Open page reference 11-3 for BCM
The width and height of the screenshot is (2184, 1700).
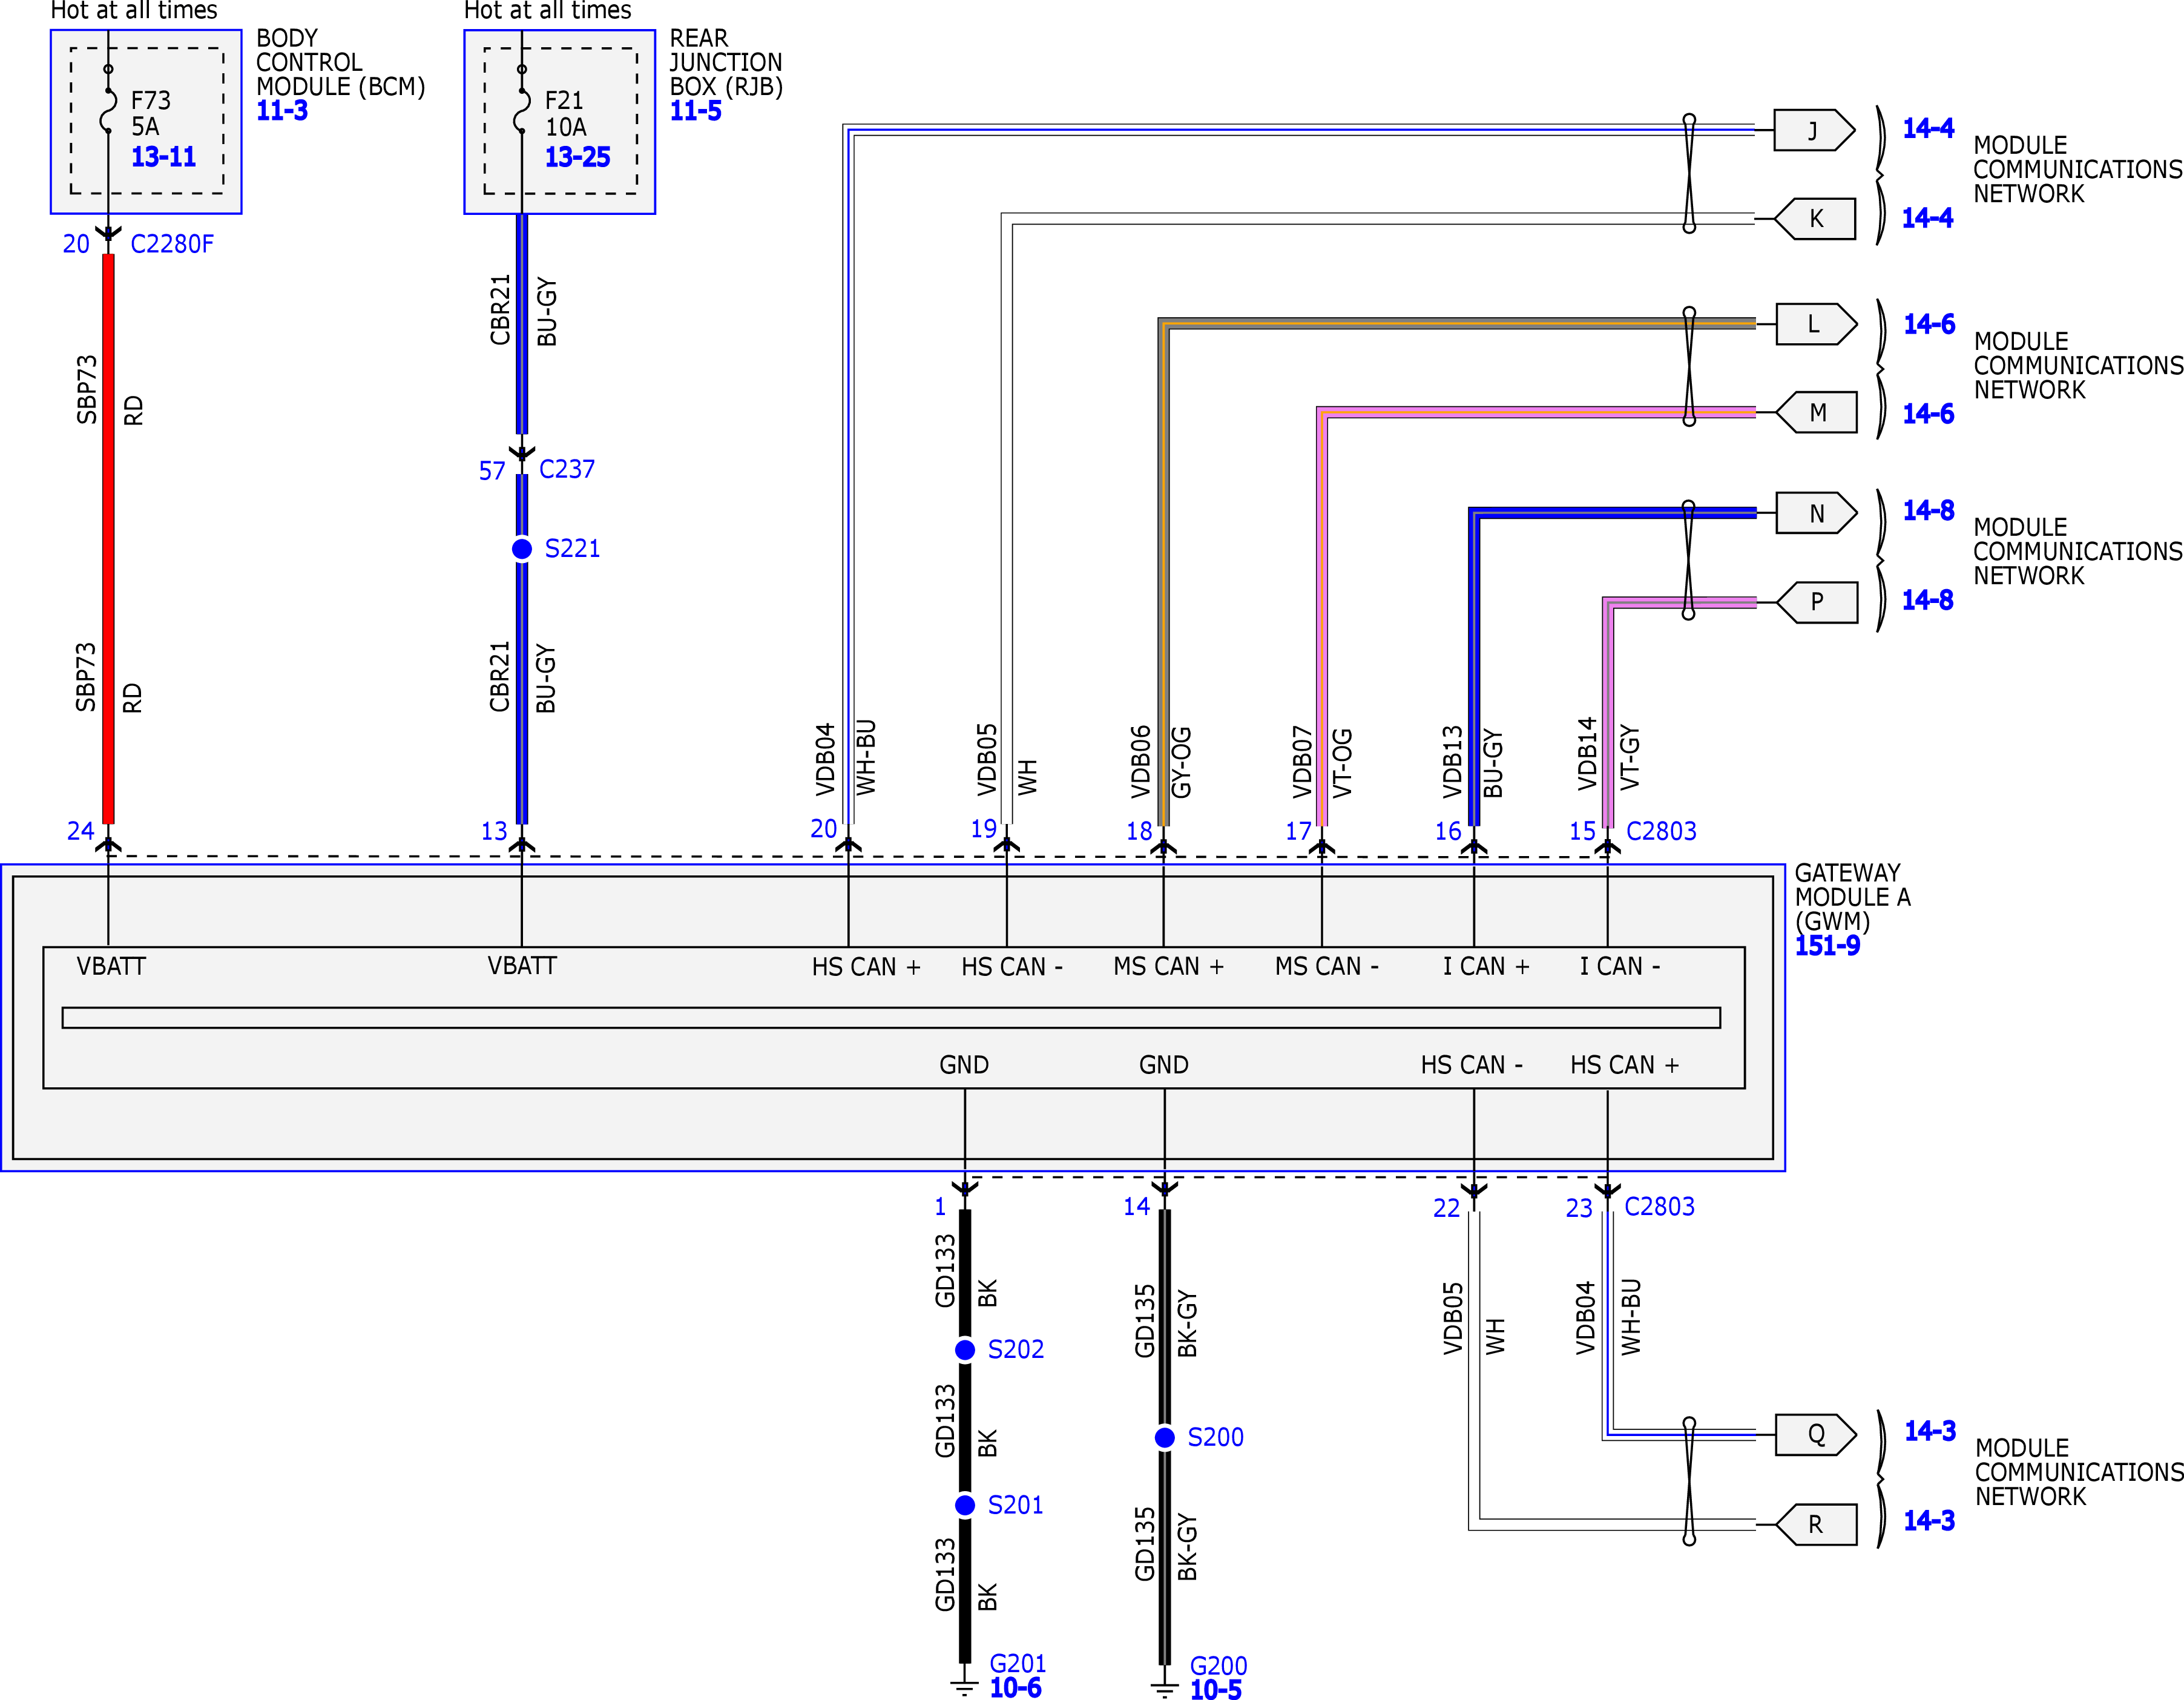coord(282,111)
